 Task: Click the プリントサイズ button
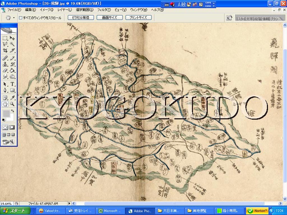coord(138,18)
